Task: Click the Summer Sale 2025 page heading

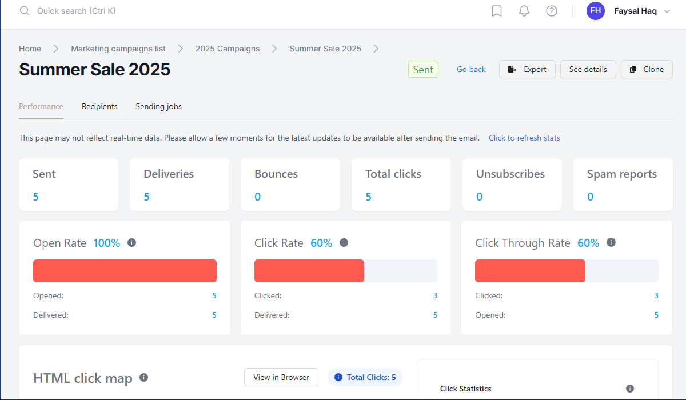Action: pyautogui.click(x=95, y=69)
